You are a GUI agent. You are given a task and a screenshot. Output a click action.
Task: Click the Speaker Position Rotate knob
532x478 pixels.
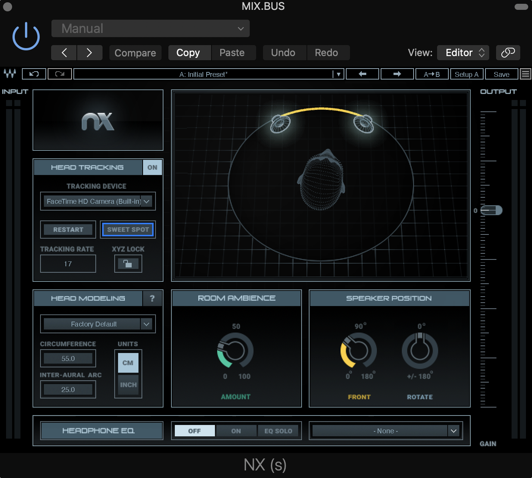[x=420, y=351]
